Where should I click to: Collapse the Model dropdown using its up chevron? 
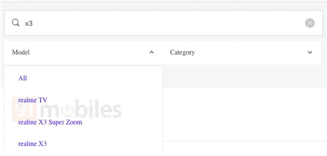pyautogui.click(x=152, y=52)
